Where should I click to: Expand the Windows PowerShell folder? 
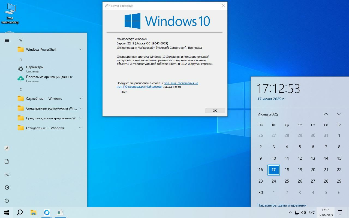click(49, 50)
